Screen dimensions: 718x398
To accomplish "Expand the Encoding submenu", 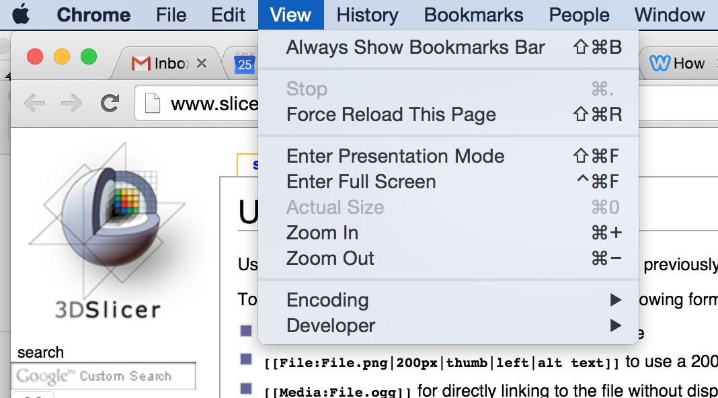I will pyautogui.click(x=327, y=300).
